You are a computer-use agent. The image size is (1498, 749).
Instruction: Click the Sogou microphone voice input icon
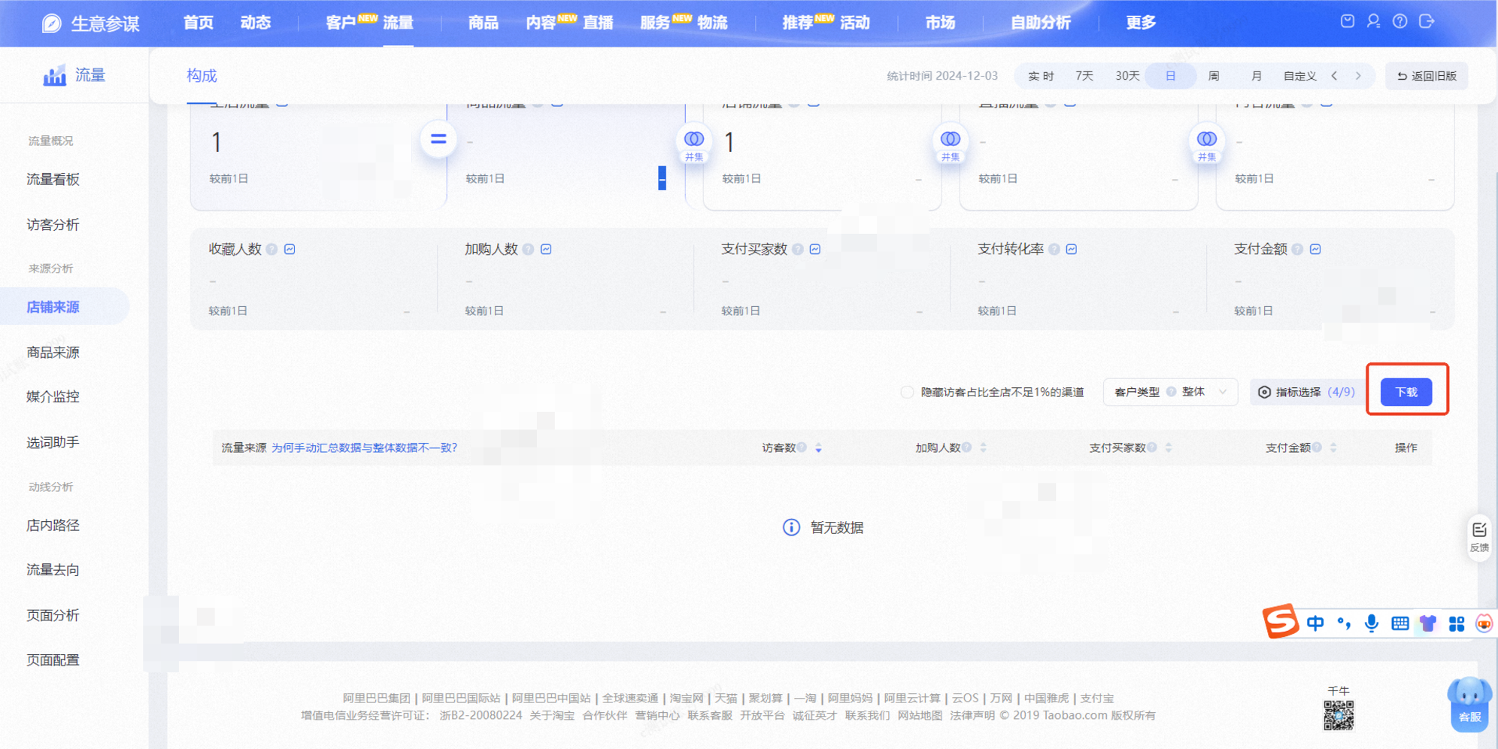pos(1372,623)
